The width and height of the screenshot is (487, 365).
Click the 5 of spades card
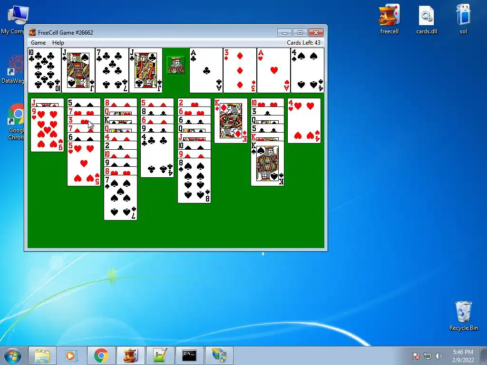click(84, 103)
